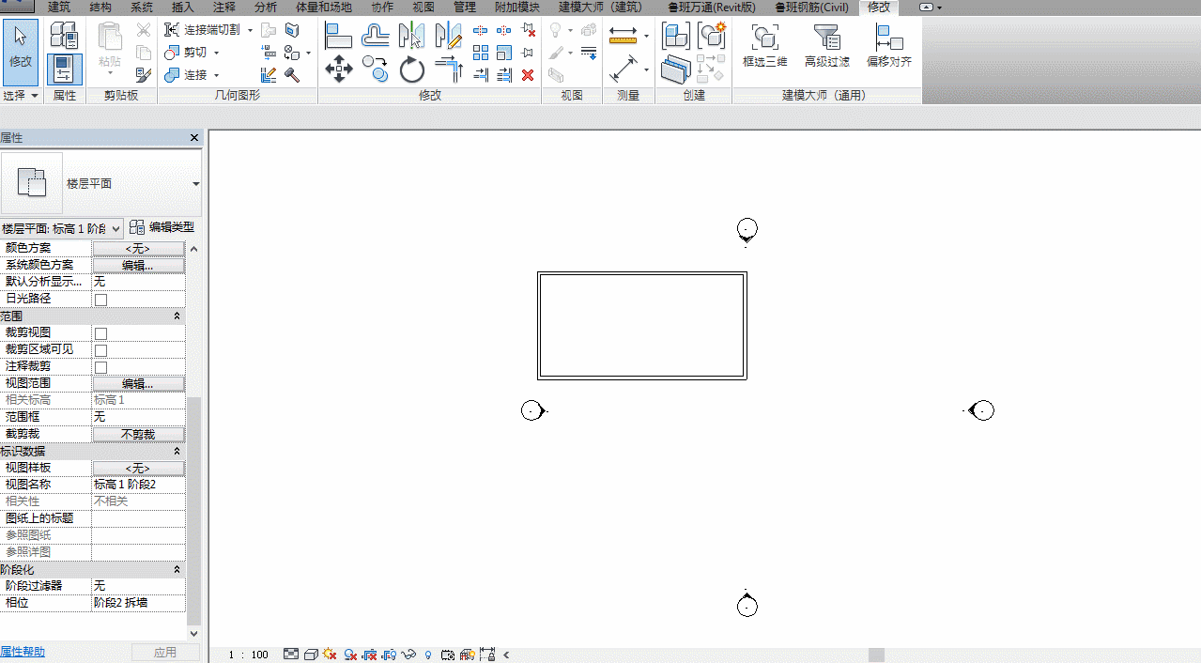This screenshot has height=663, width=1201.
Task: Open temporary hide/isolate glasses icon
Action: [408, 655]
